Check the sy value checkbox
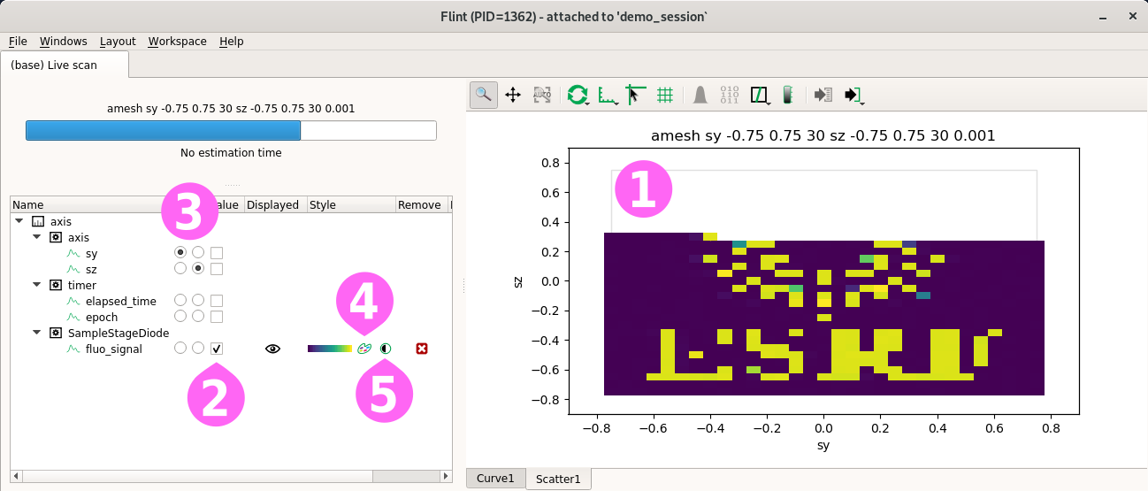This screenshot has height=491, width=1148. pos(217,254)
